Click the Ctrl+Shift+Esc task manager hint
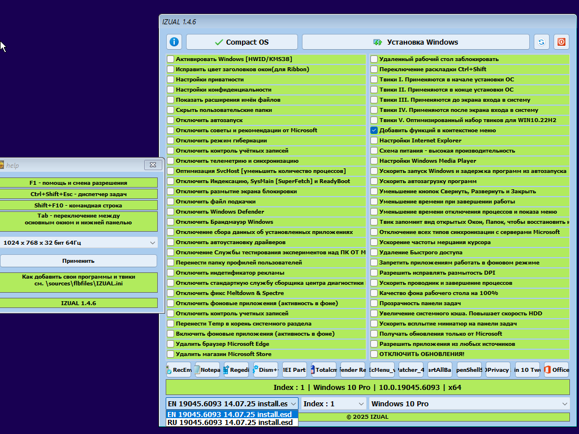This screenshot has width=579, height=434. click(x=78, y=194)
